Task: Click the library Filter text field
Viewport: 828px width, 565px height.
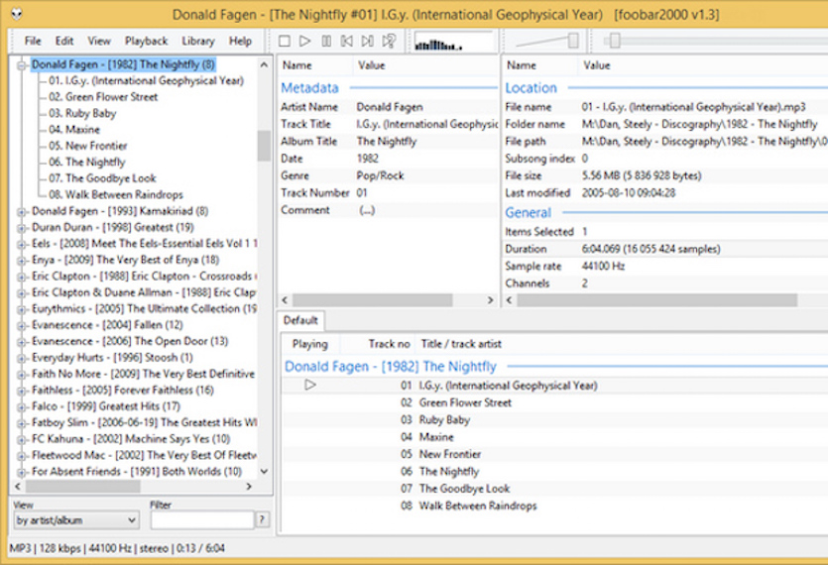Action: pos(202,520)
